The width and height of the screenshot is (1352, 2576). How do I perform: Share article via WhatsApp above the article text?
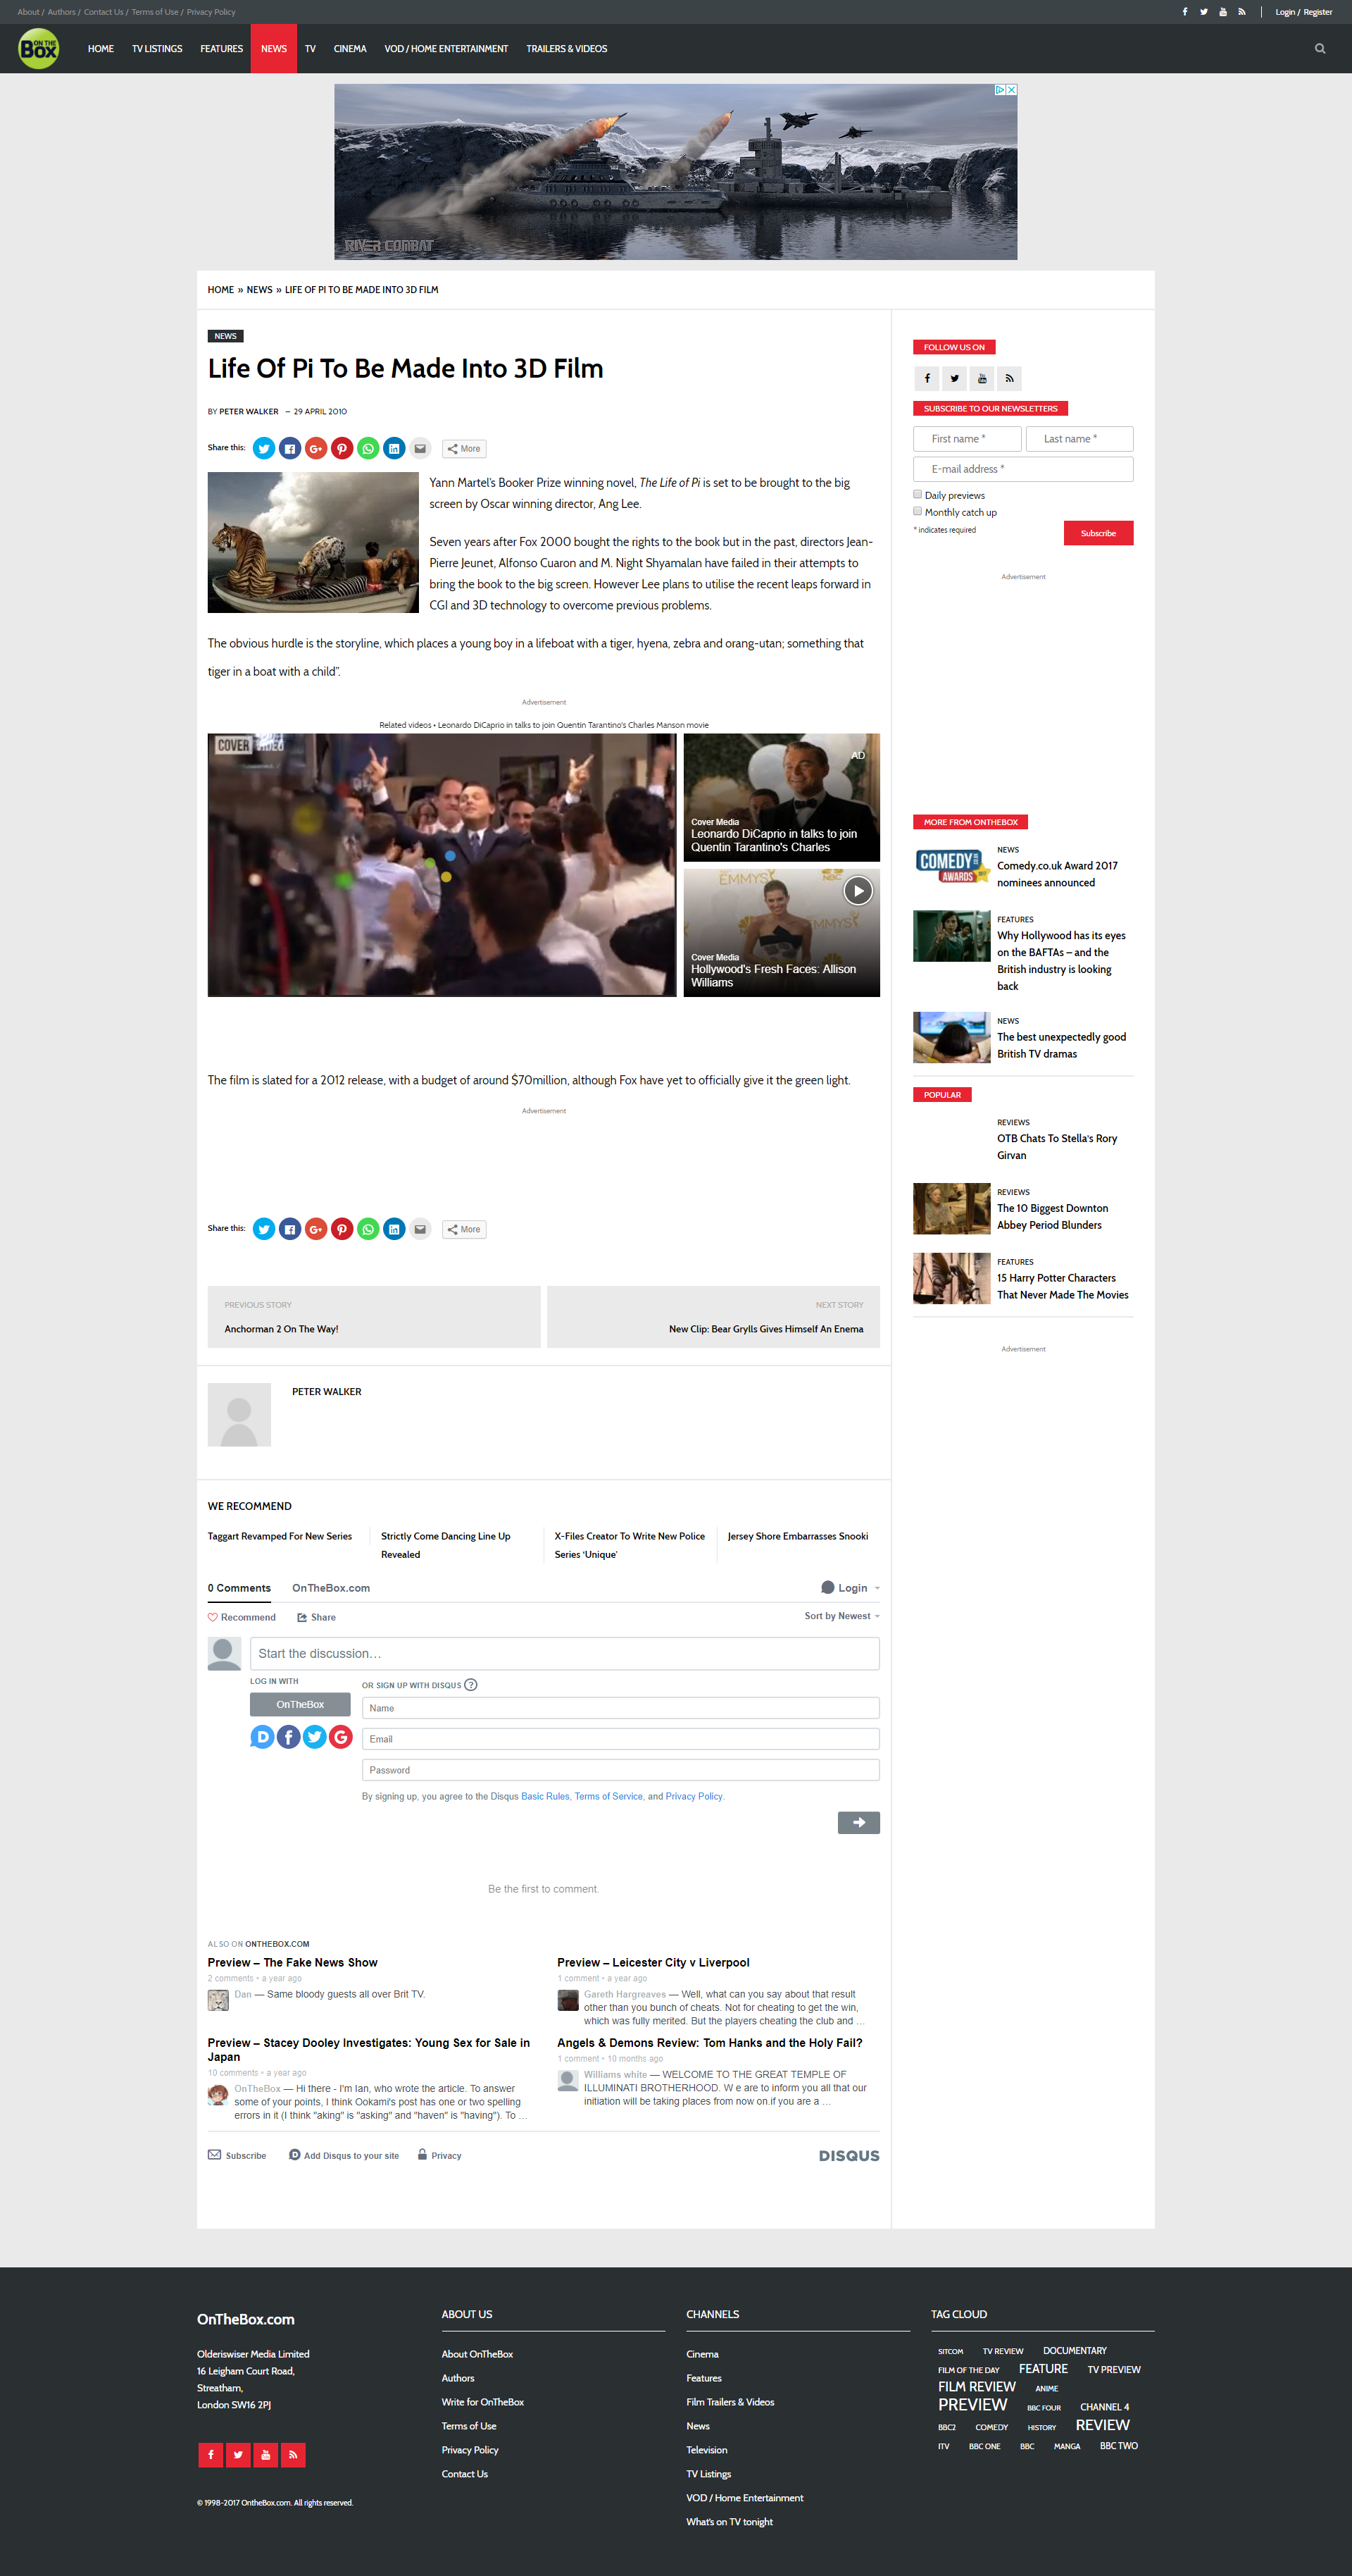[x=368, y=449]
